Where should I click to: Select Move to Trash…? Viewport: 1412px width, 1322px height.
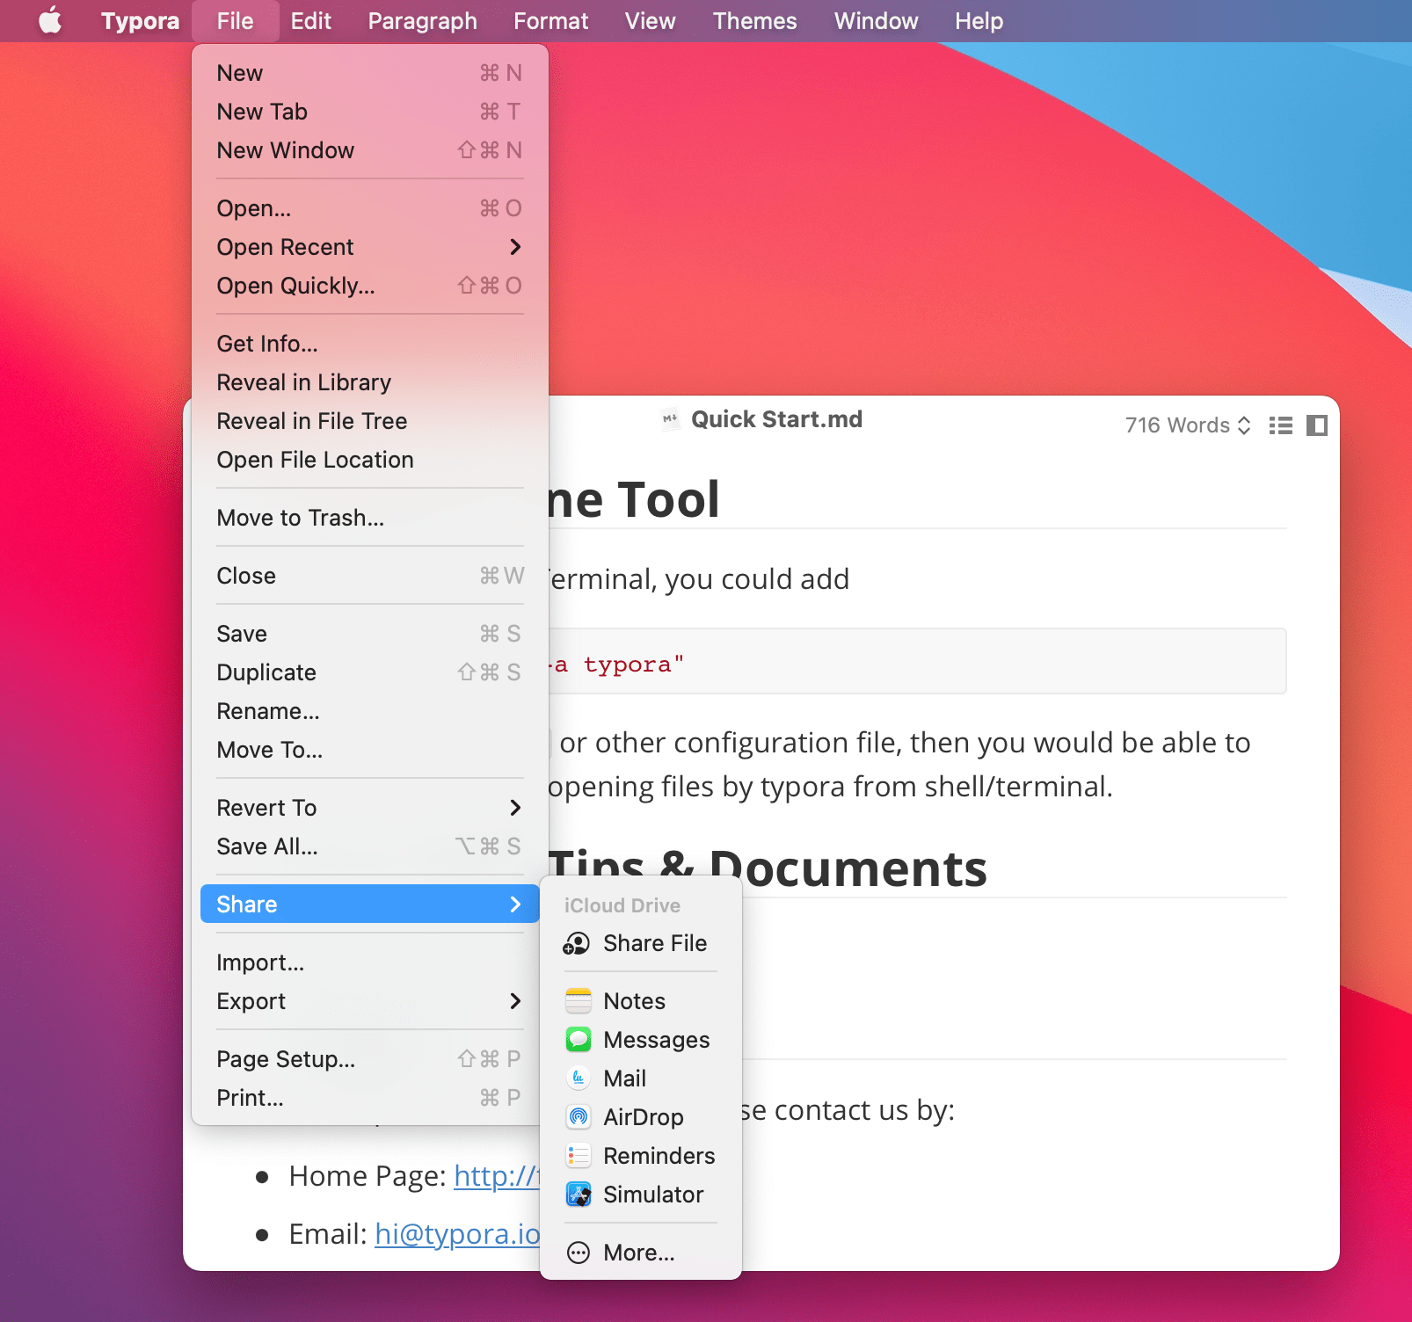click(x=369, y=518)
